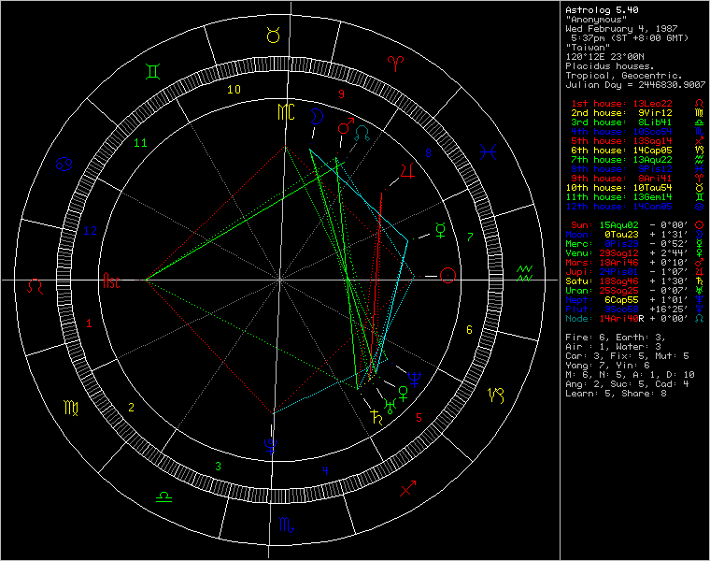Click the yellow Capricorn glyph on the outer ring
Viewport: 710px width, 561px height.
point(495,396)
